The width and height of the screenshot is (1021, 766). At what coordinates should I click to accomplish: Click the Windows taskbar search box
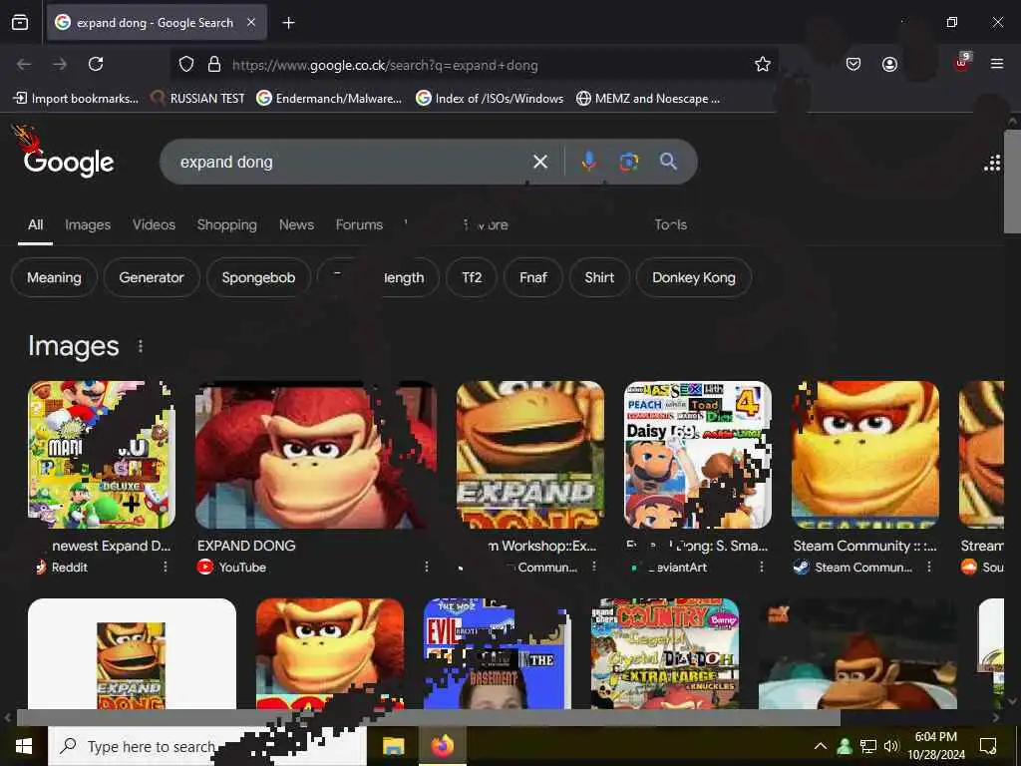coord(207,746)
